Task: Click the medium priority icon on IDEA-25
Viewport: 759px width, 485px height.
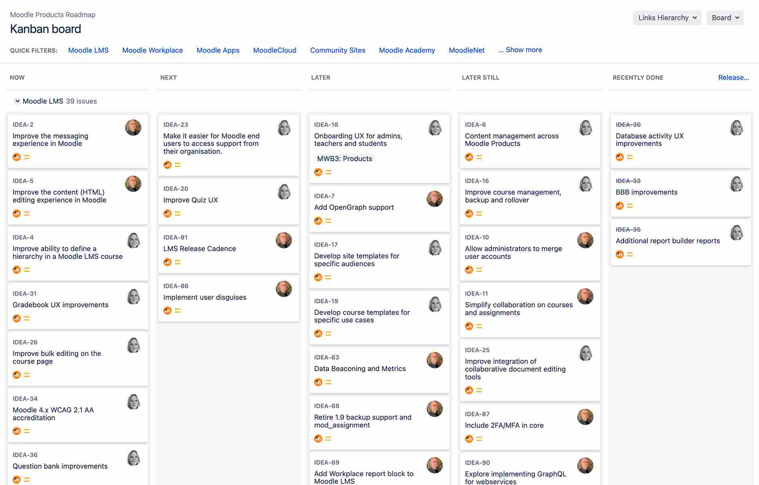Action: 479,390
